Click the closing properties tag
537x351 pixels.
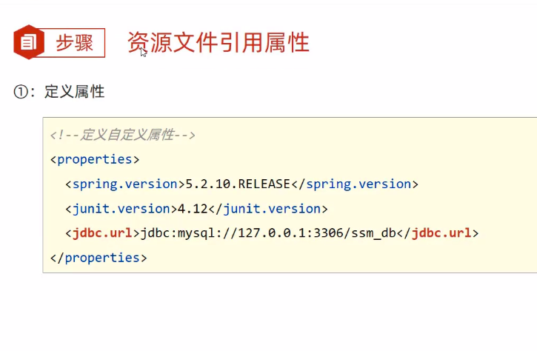(99, 258)
